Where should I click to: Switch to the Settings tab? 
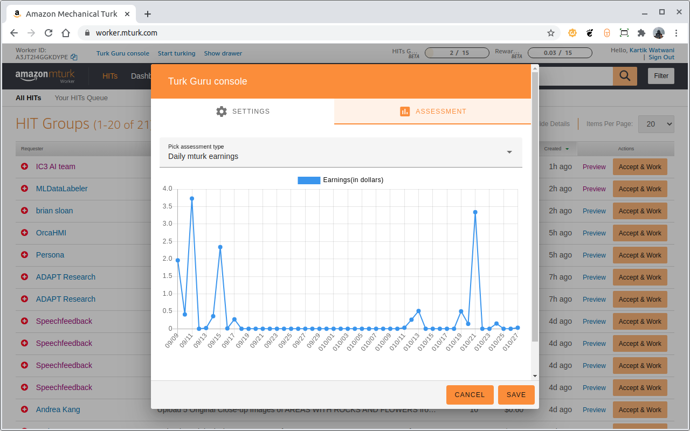(243, 112)
